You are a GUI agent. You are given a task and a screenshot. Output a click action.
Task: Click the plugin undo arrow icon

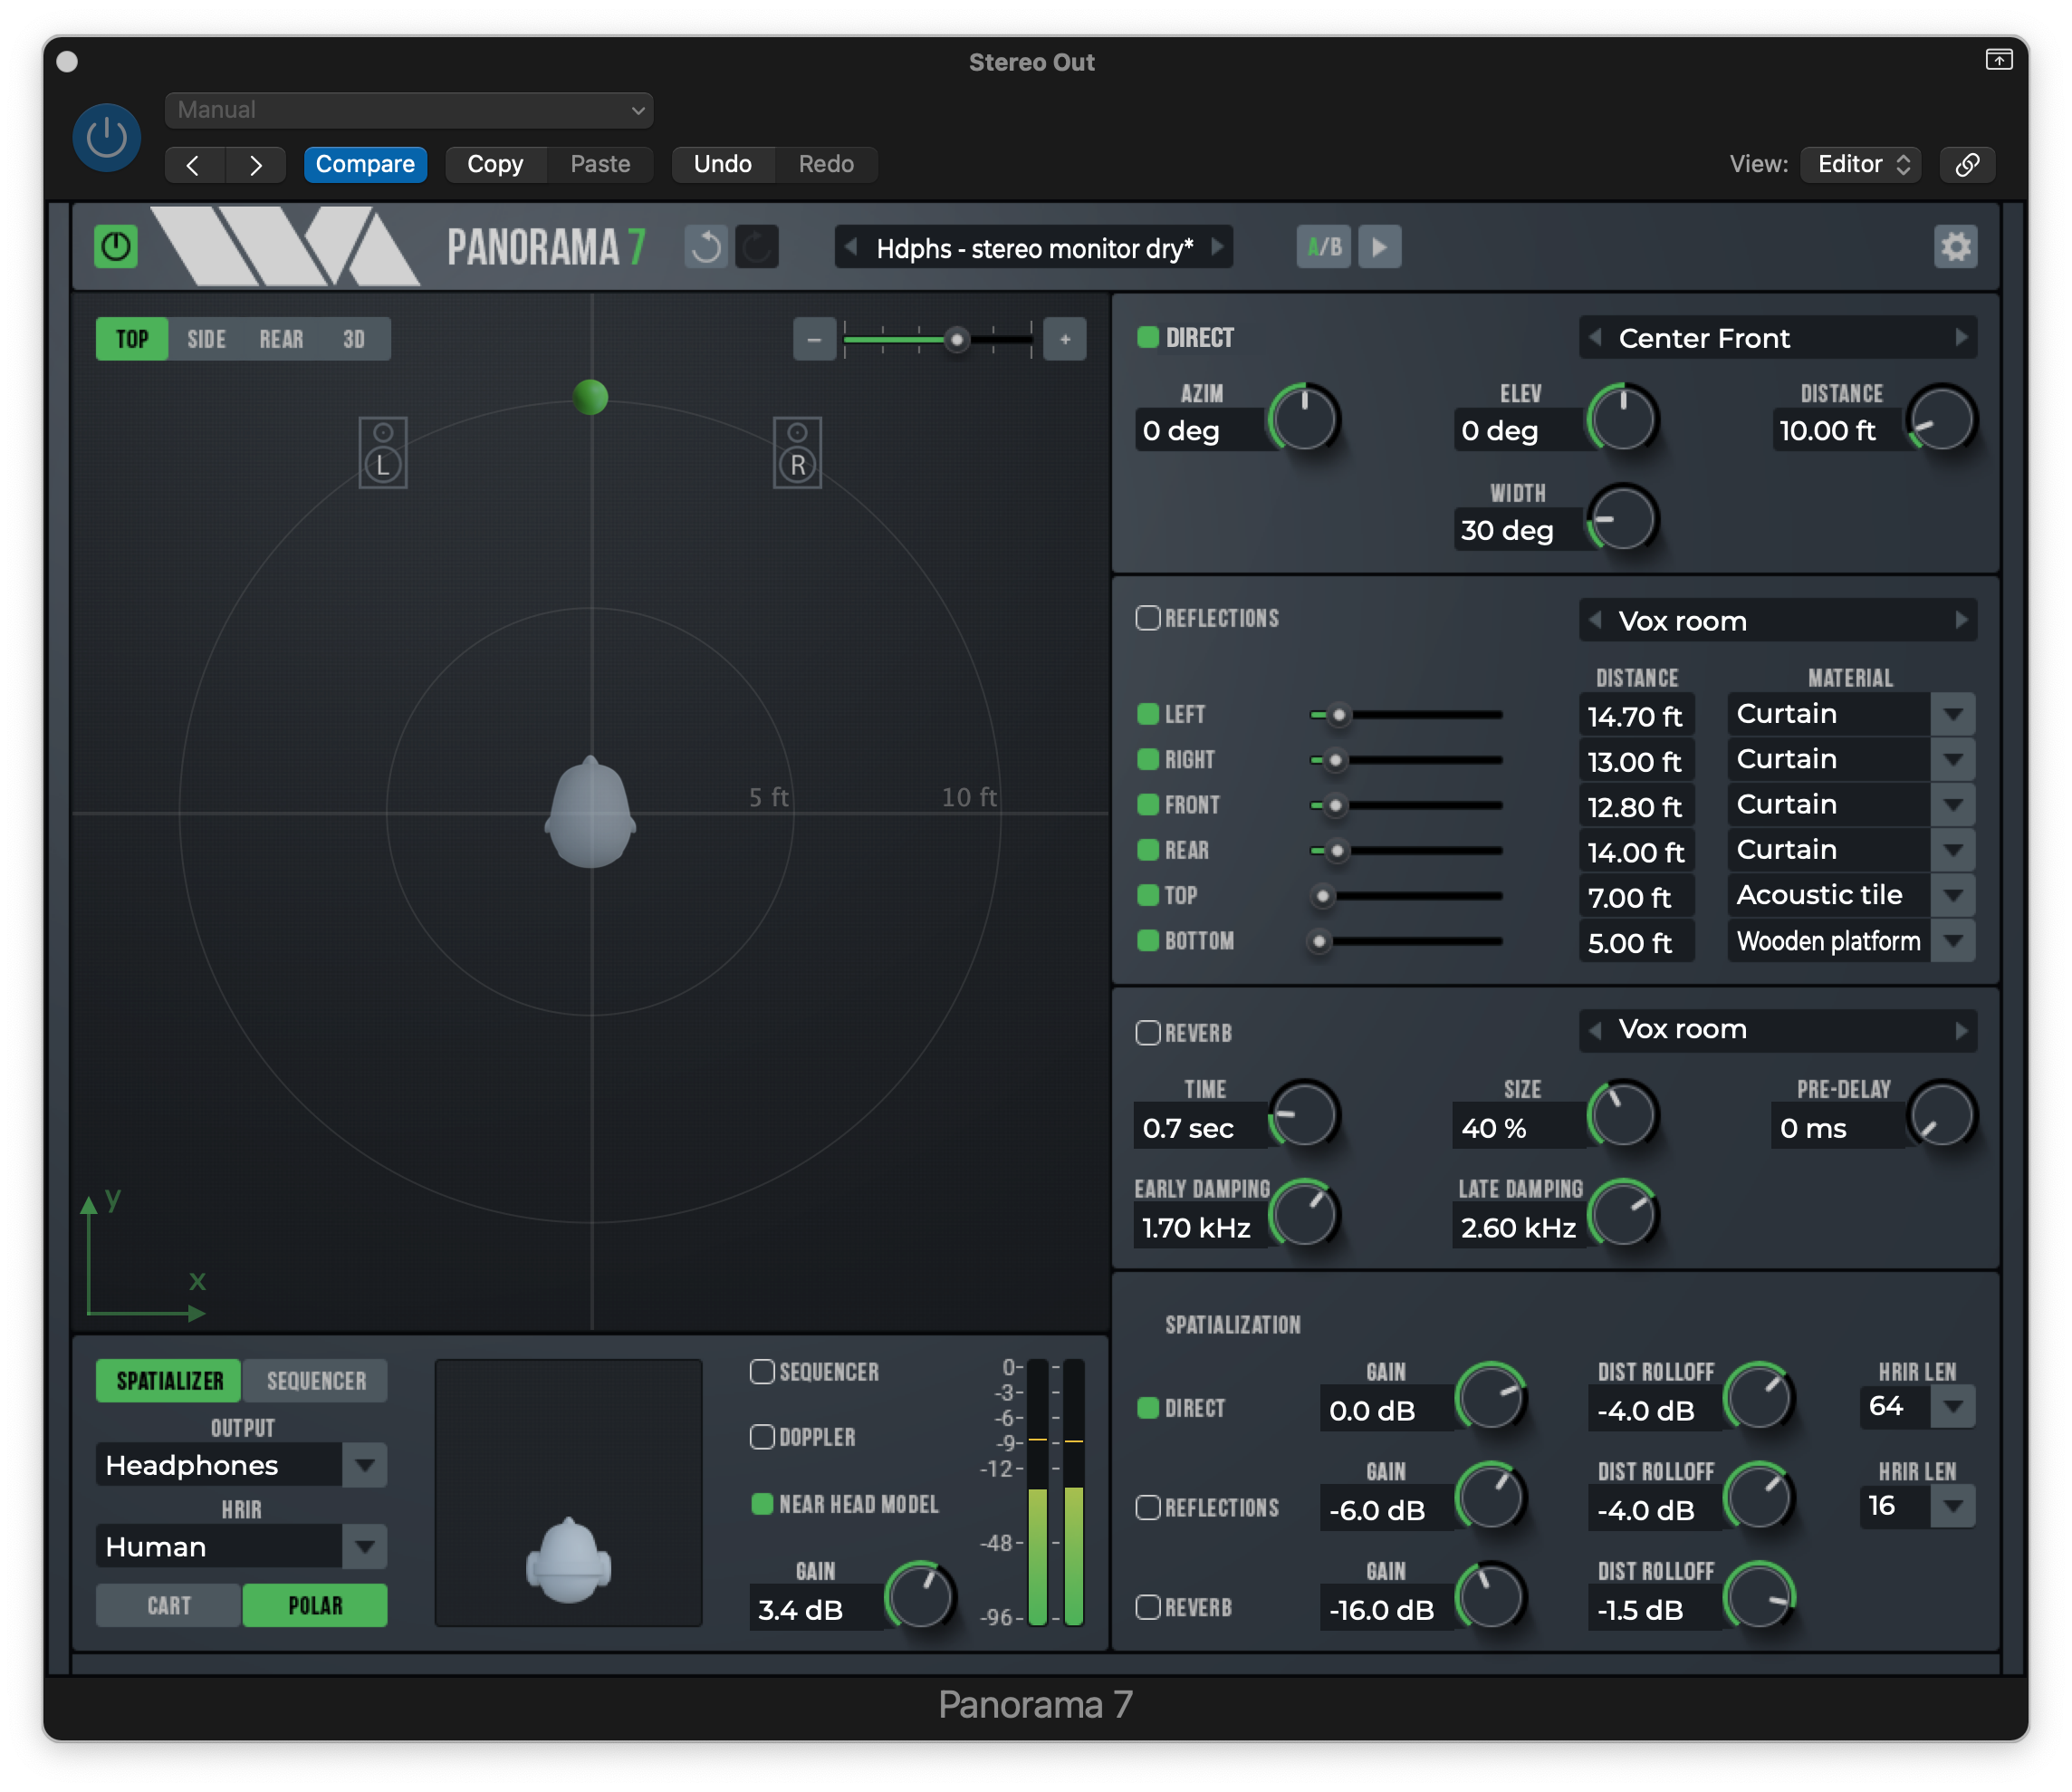[x=706, y=247]
